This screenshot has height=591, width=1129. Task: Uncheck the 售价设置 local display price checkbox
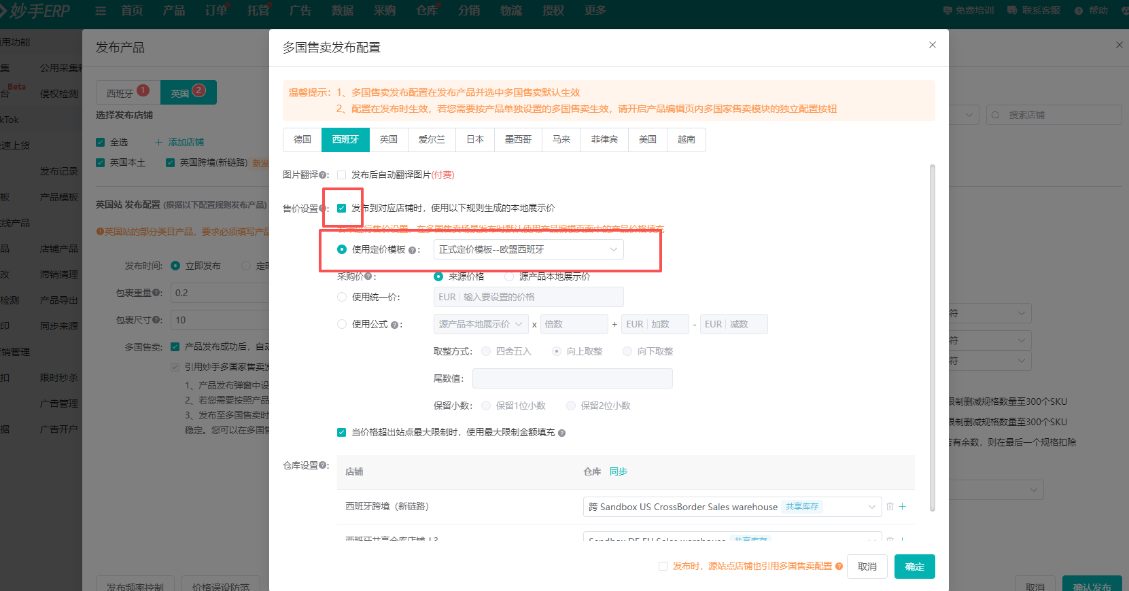(341, 209)
